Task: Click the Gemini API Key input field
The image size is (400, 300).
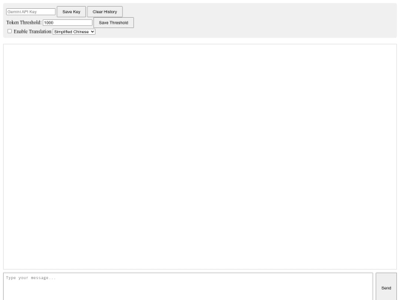Action: (x=30, y=12)
